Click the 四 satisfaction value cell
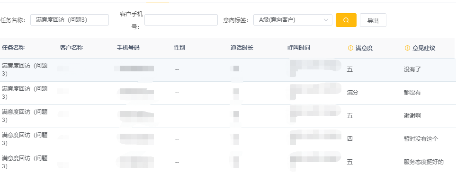This screenshot has height=172, width=456. click(349, 139)
